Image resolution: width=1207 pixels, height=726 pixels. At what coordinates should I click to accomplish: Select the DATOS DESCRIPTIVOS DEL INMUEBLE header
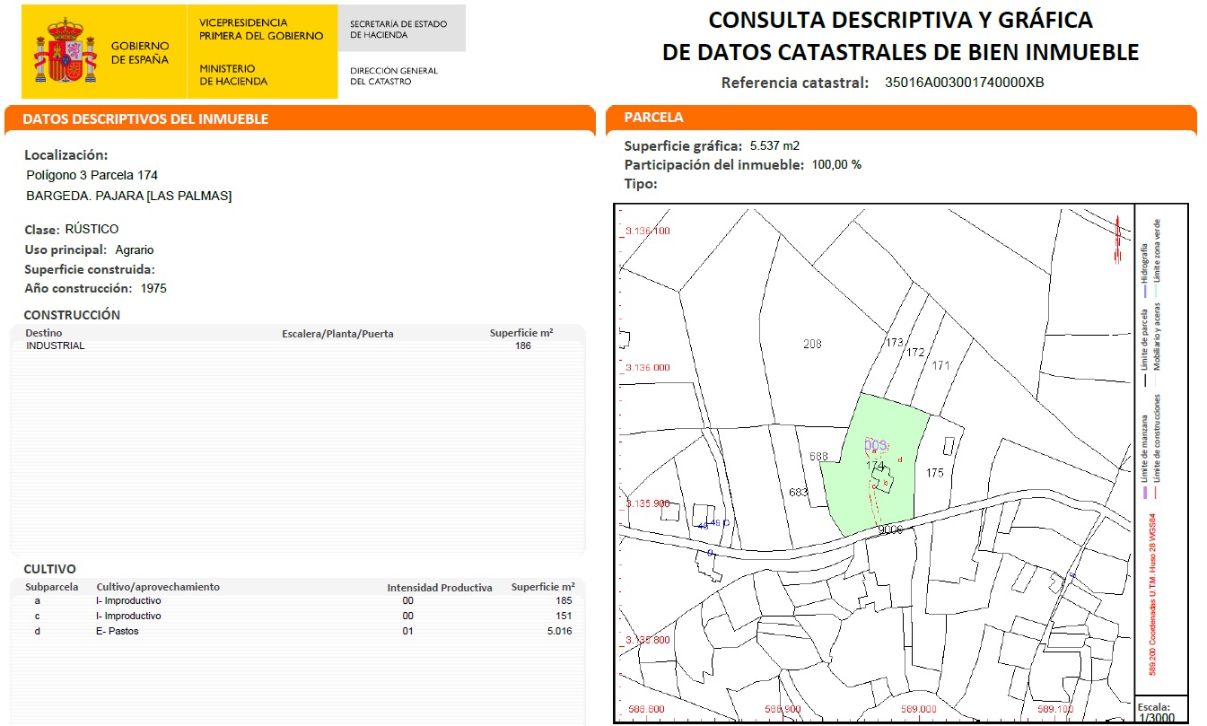click(x=145, y=119)
